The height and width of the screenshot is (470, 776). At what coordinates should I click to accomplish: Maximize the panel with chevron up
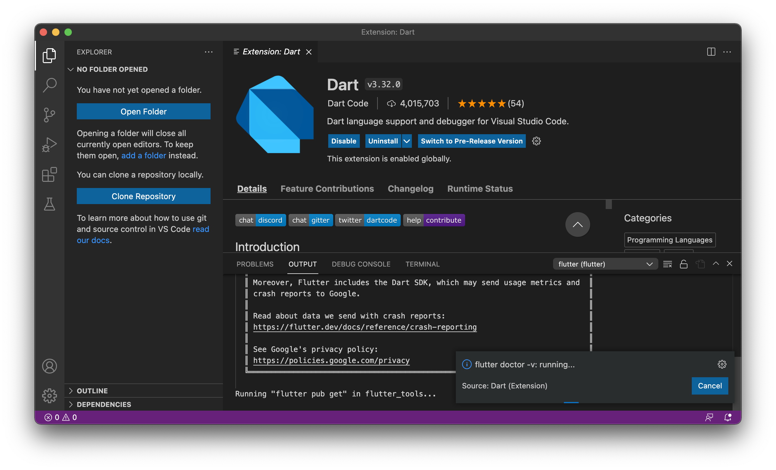(716, 264)
